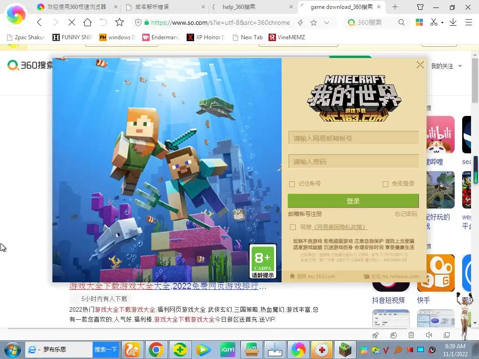The image size is (479, 359).
Task: Open the XP Horror bookmark
Action: pyautogui.click(x=206, y=37)
